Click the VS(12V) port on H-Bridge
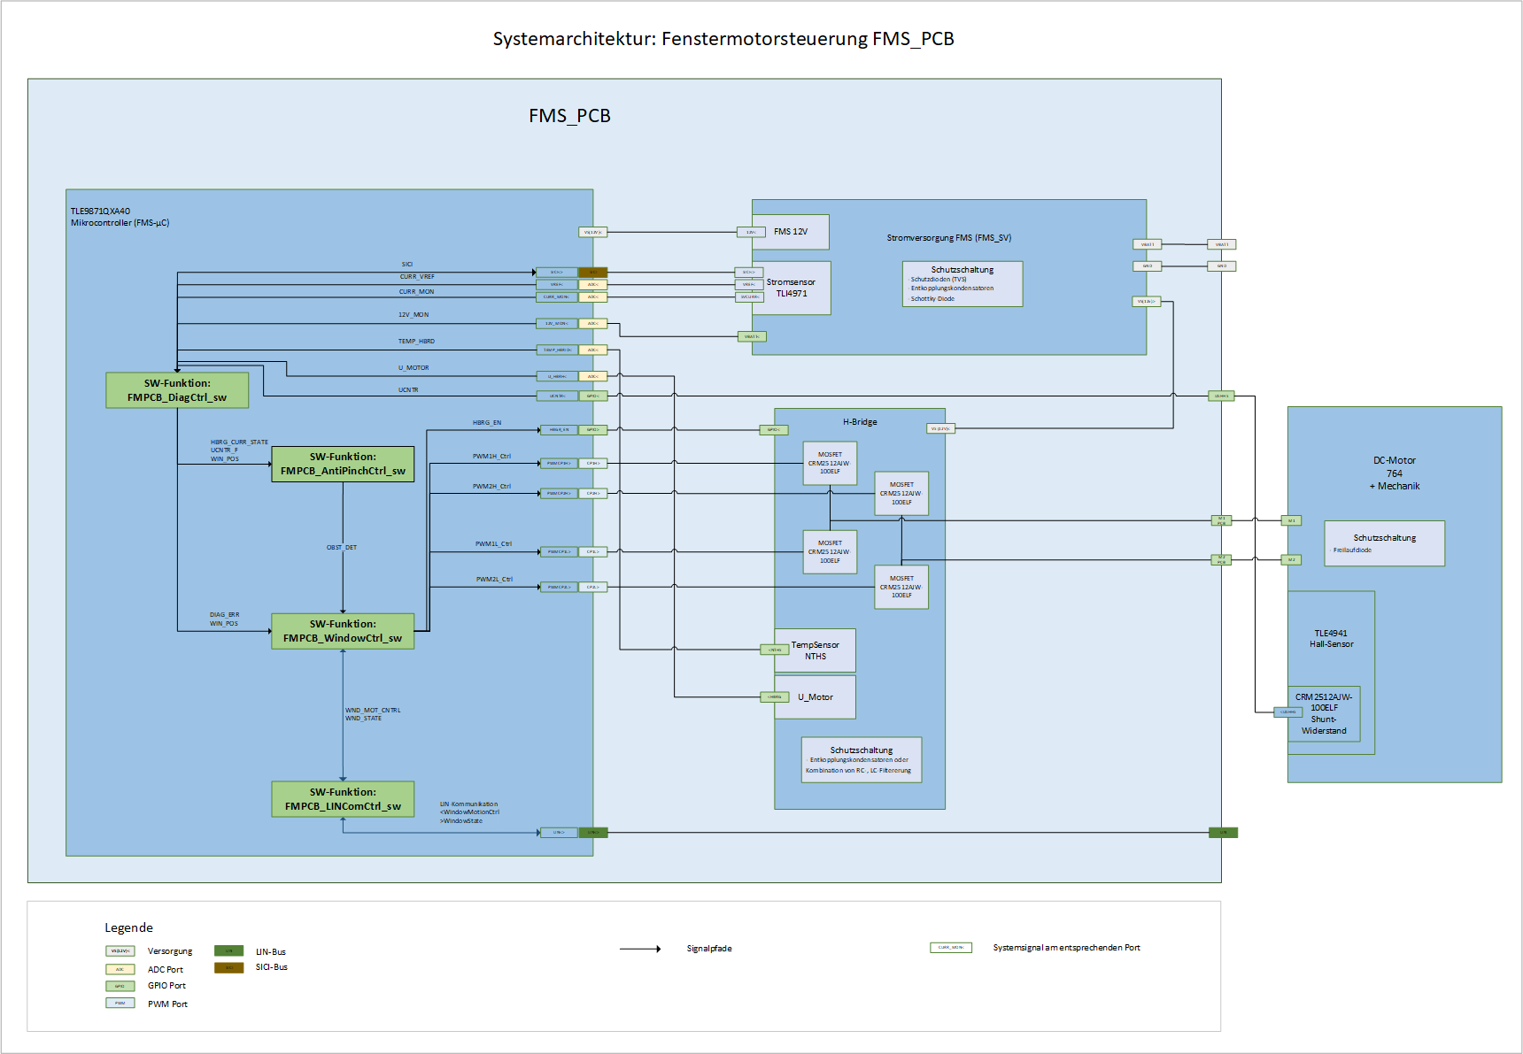The width and height of the screenshot is (1523, 1054). 940,428
